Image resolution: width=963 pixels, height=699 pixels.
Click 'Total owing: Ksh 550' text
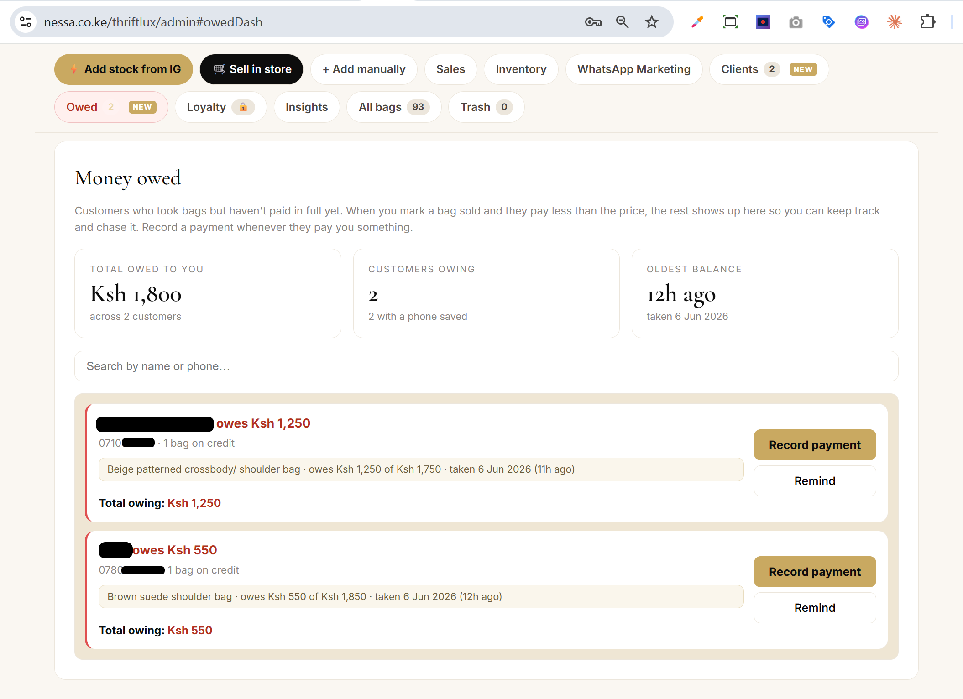pos(156,631)
